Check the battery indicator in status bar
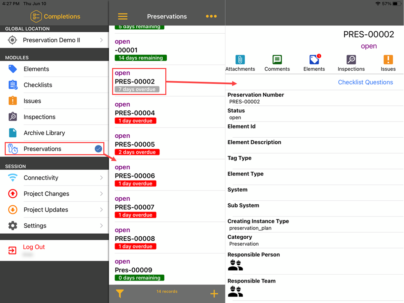Viewport: 404px width, 303px height. click(x=397, y=4)
